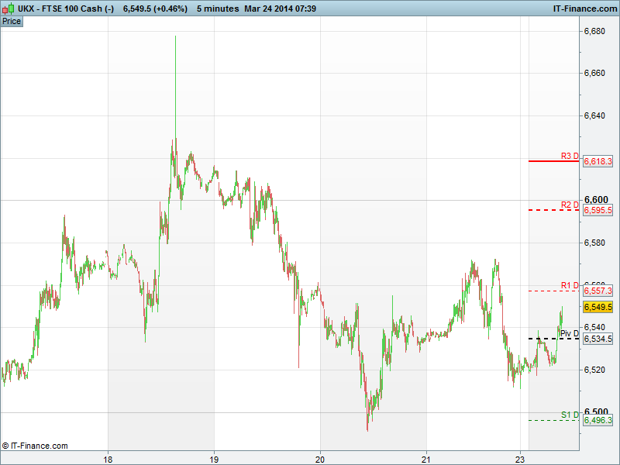Click the 6,618.3 R3 price label

(598, 161)
